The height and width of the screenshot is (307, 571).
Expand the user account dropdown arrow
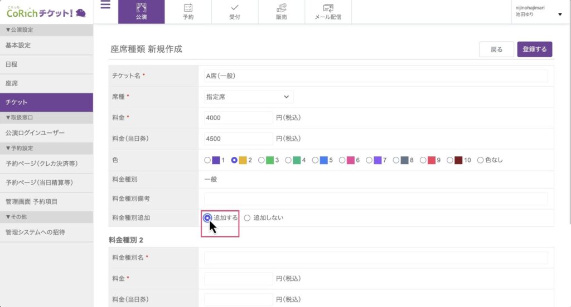click(560, 14)
